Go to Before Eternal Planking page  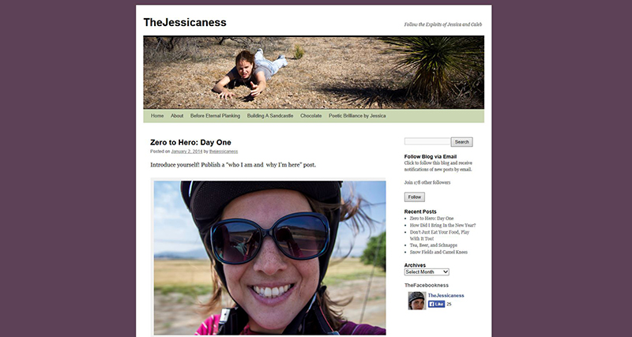[215, 115]
